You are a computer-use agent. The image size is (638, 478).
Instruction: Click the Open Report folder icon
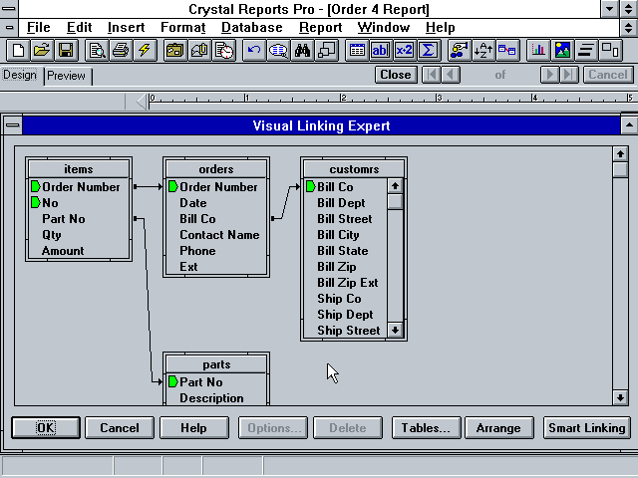pos(42,51)
